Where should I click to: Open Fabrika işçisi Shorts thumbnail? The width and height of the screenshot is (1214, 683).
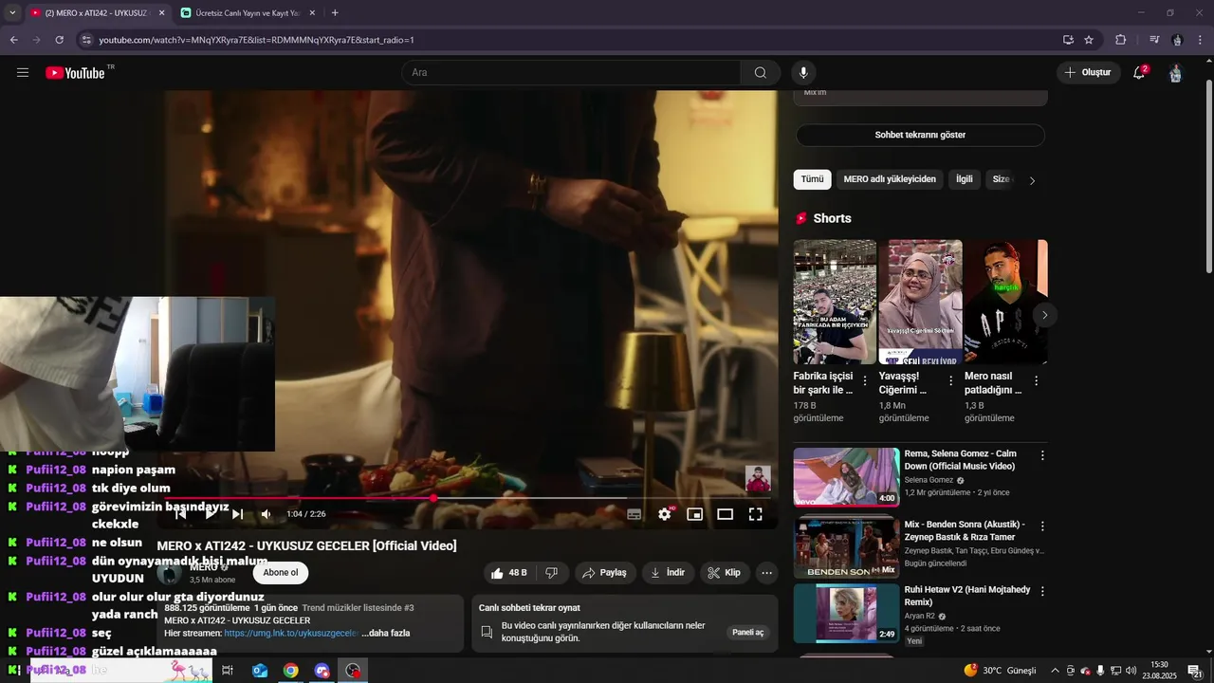point(835,302)
